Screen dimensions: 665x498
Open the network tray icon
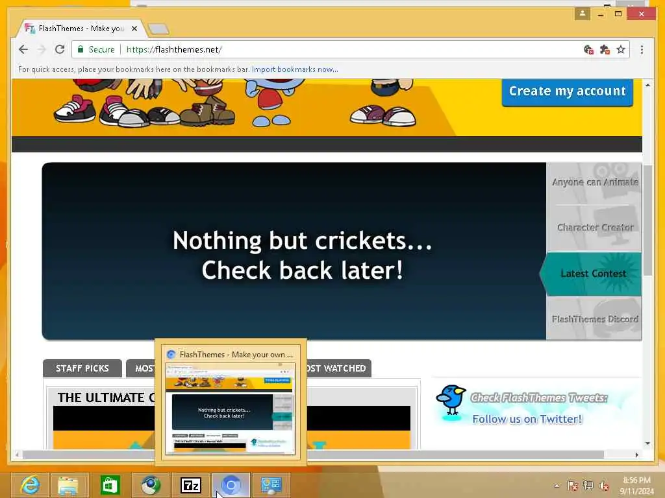click(588, 486)
